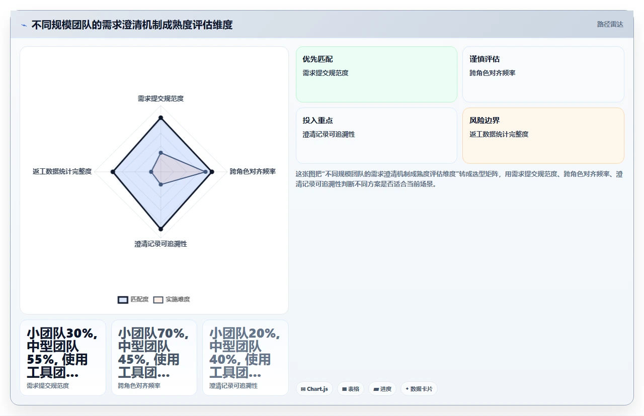Image resolution: width=644 pixels, height=416 pixels.
Task: Click 小团队20% value text
Action: (245, 353)
